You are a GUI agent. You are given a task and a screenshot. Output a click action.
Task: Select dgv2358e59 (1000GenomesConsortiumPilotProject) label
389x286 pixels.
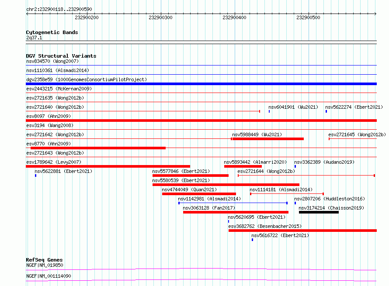(87, 79)
